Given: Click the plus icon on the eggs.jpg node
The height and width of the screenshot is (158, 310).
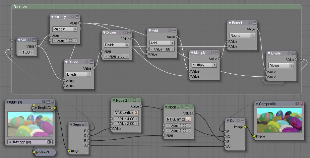Looking at the screenshot, I should 44,102.
